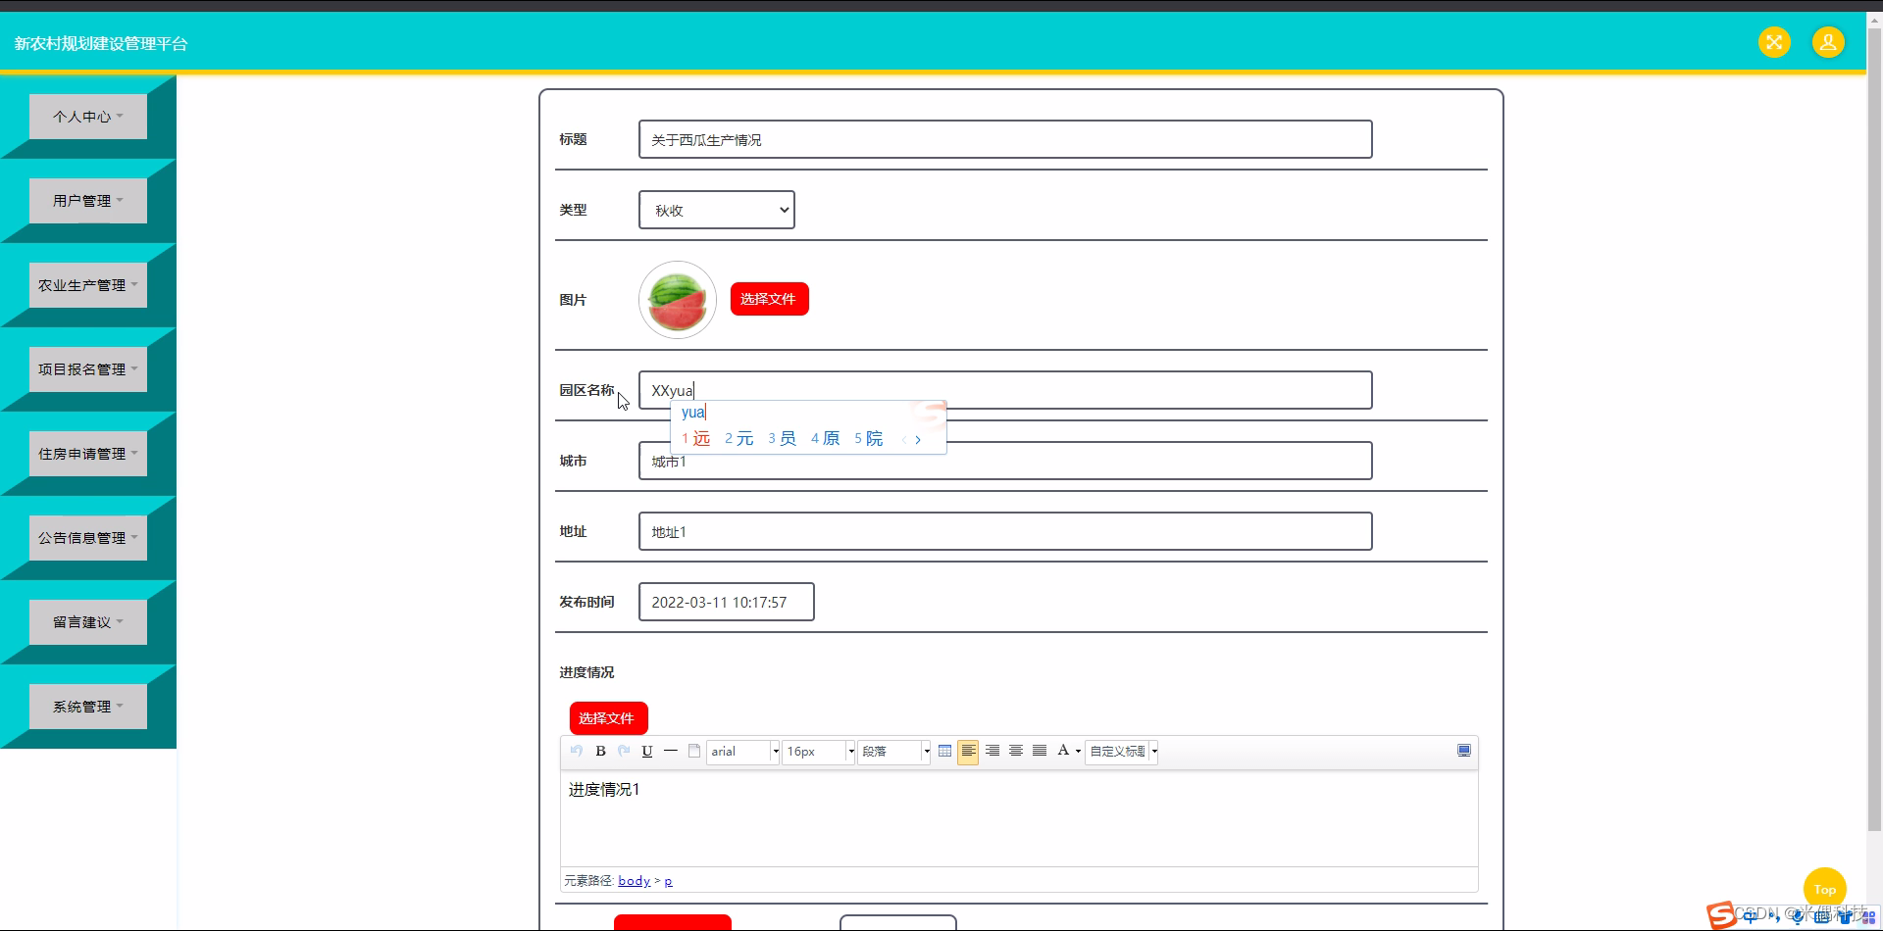Click the 园区名称 input field
Screen dimensions: 1883x931
click(x=1005, y=390)
